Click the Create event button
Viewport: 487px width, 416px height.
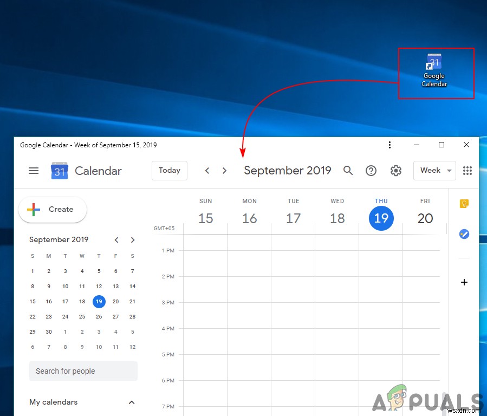(x=52, y=209)
